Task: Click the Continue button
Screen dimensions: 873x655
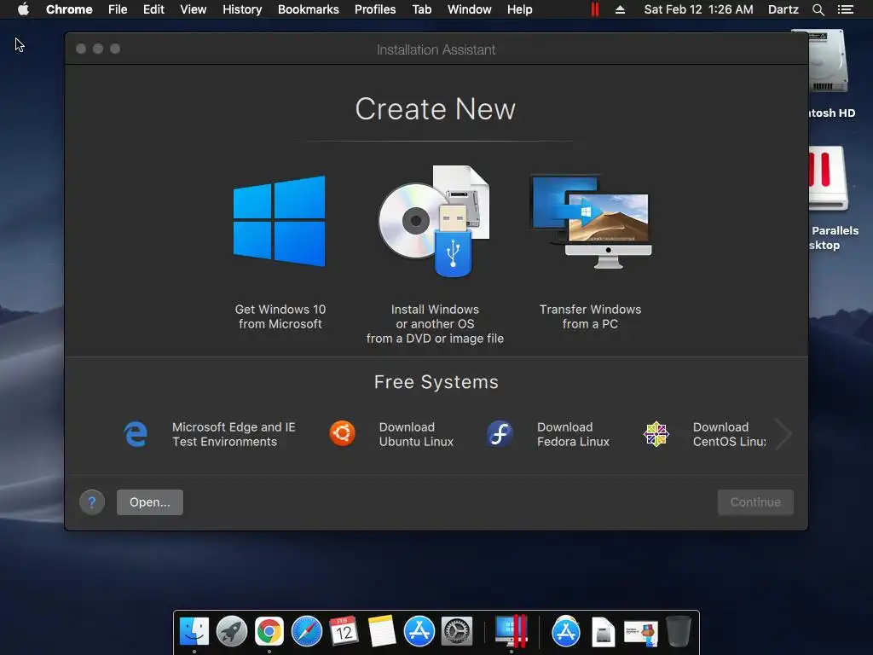Action: click(x=755, y=501)
